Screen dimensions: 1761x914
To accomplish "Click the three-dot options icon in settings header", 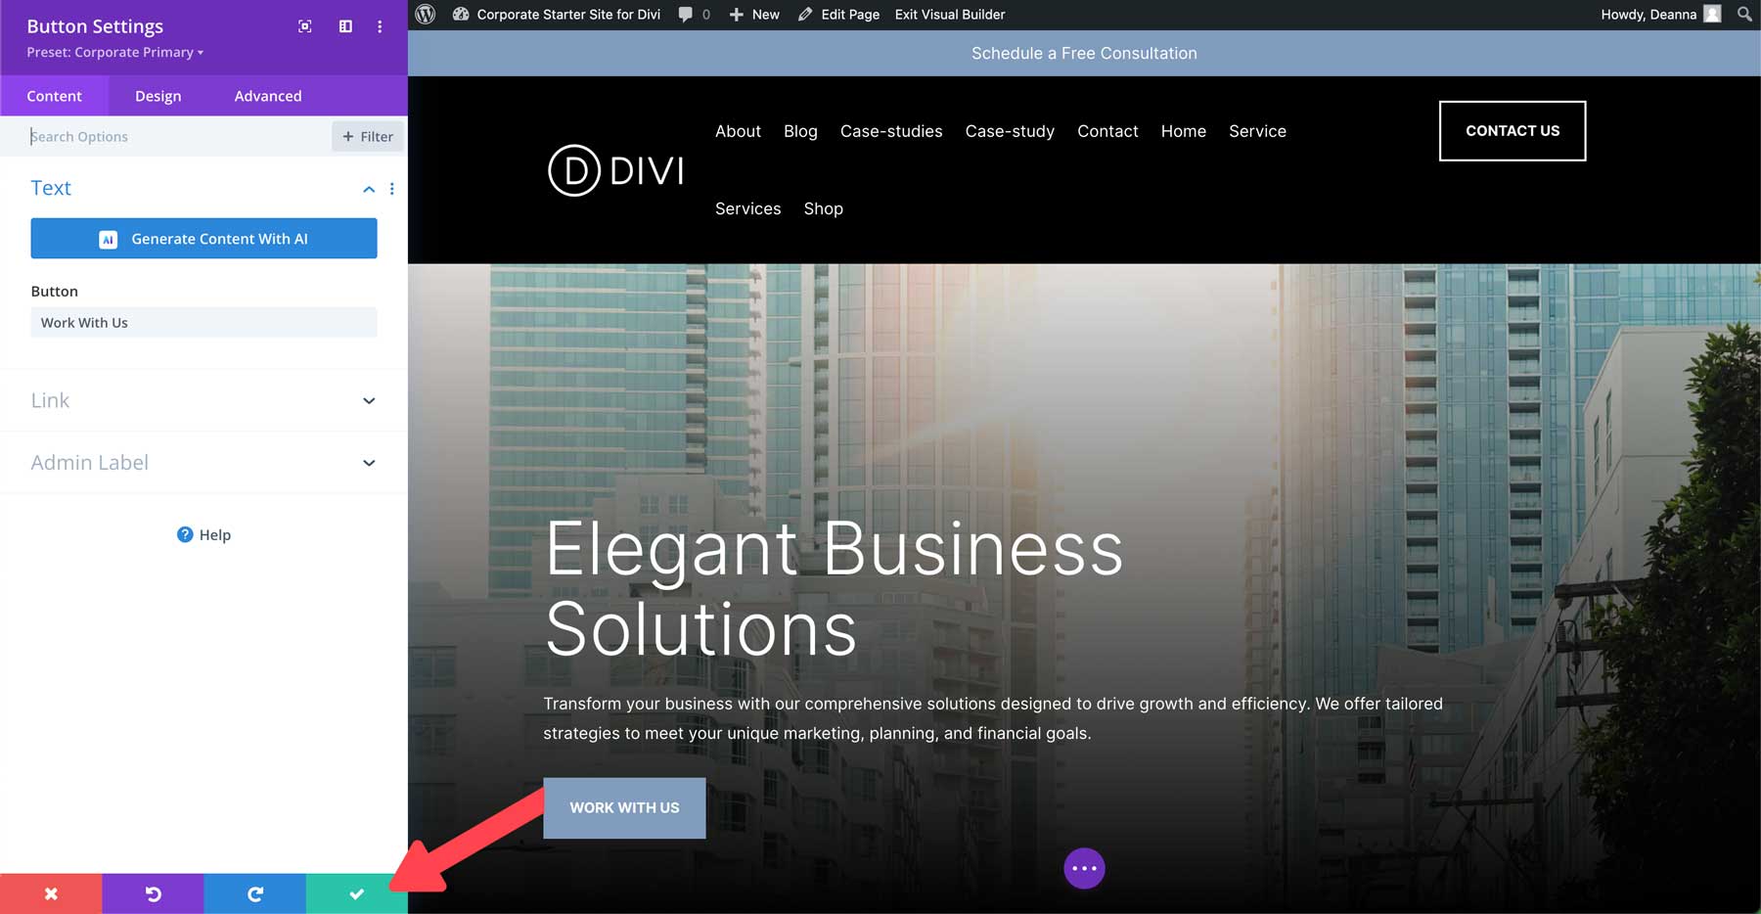I will [x=380, y=26].
